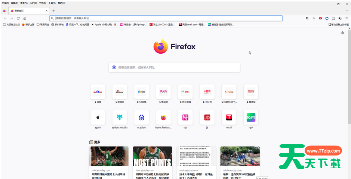351x179 pixels.
Task: Open new tab page settings gear
Action: click(x=342, y=33)
